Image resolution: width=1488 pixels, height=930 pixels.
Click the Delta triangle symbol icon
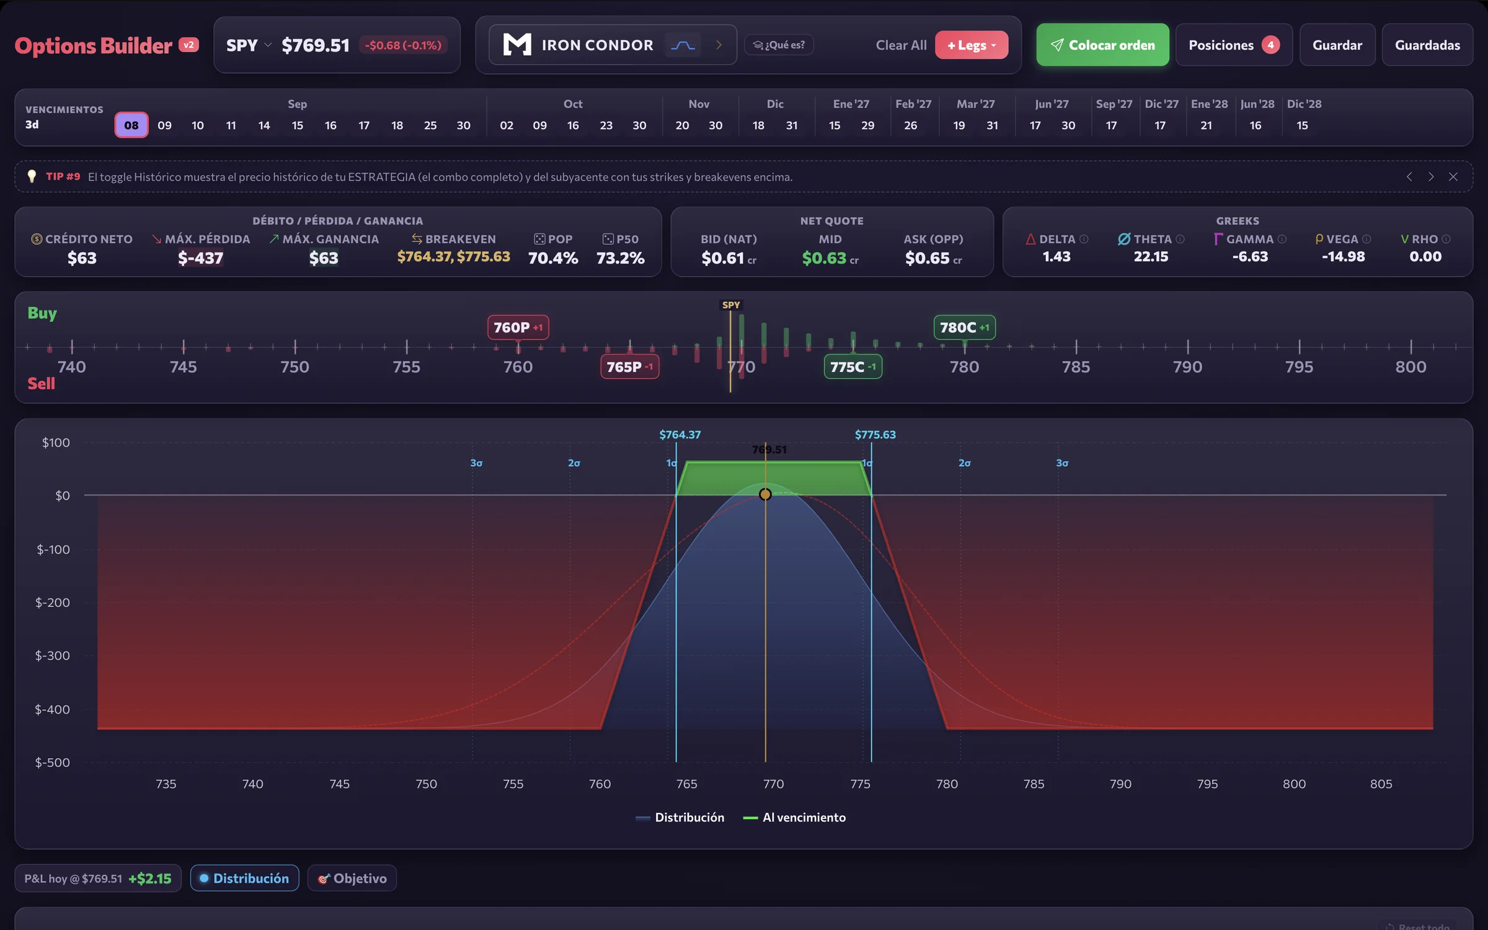[x=1030, y=239]
